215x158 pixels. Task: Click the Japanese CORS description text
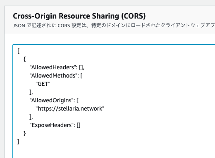(x=114, y=26)
